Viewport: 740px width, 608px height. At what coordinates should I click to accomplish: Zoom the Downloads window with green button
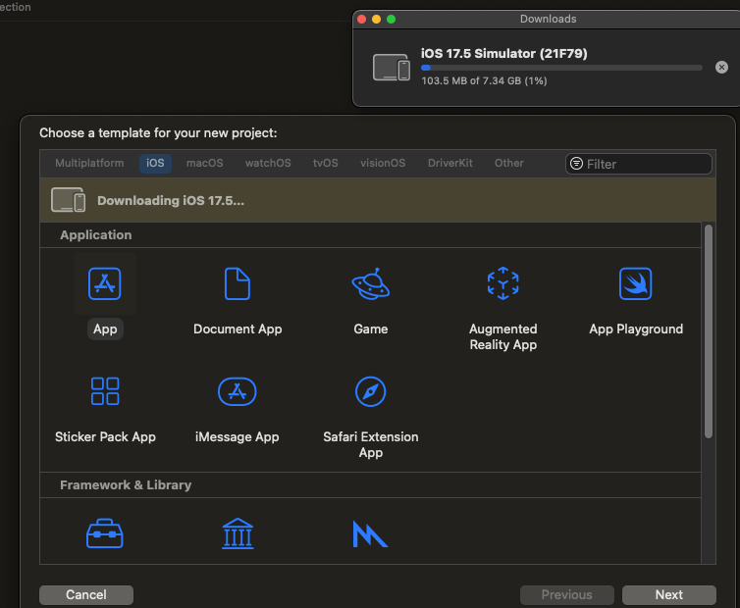coord(391,19)
